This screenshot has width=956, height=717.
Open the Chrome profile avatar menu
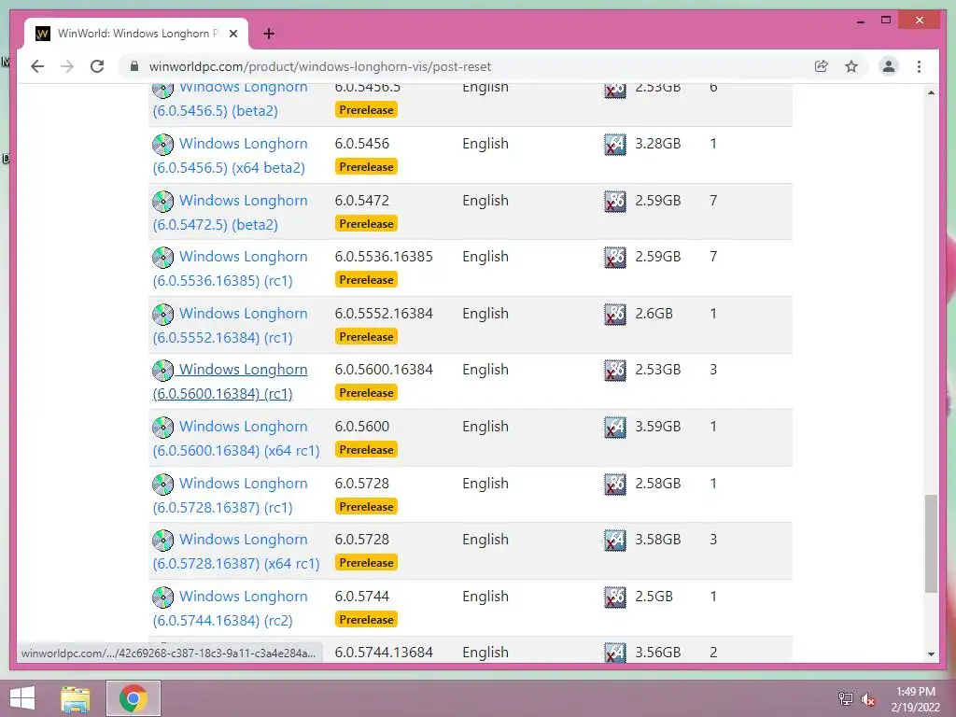(x=889, y=66)
